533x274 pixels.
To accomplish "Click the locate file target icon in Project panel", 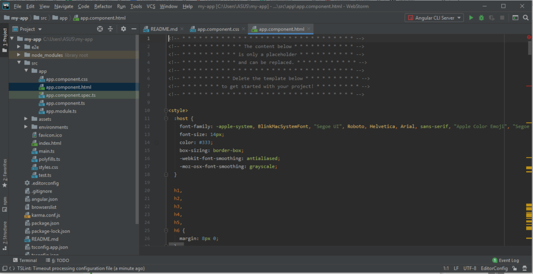I will [100, 29].
